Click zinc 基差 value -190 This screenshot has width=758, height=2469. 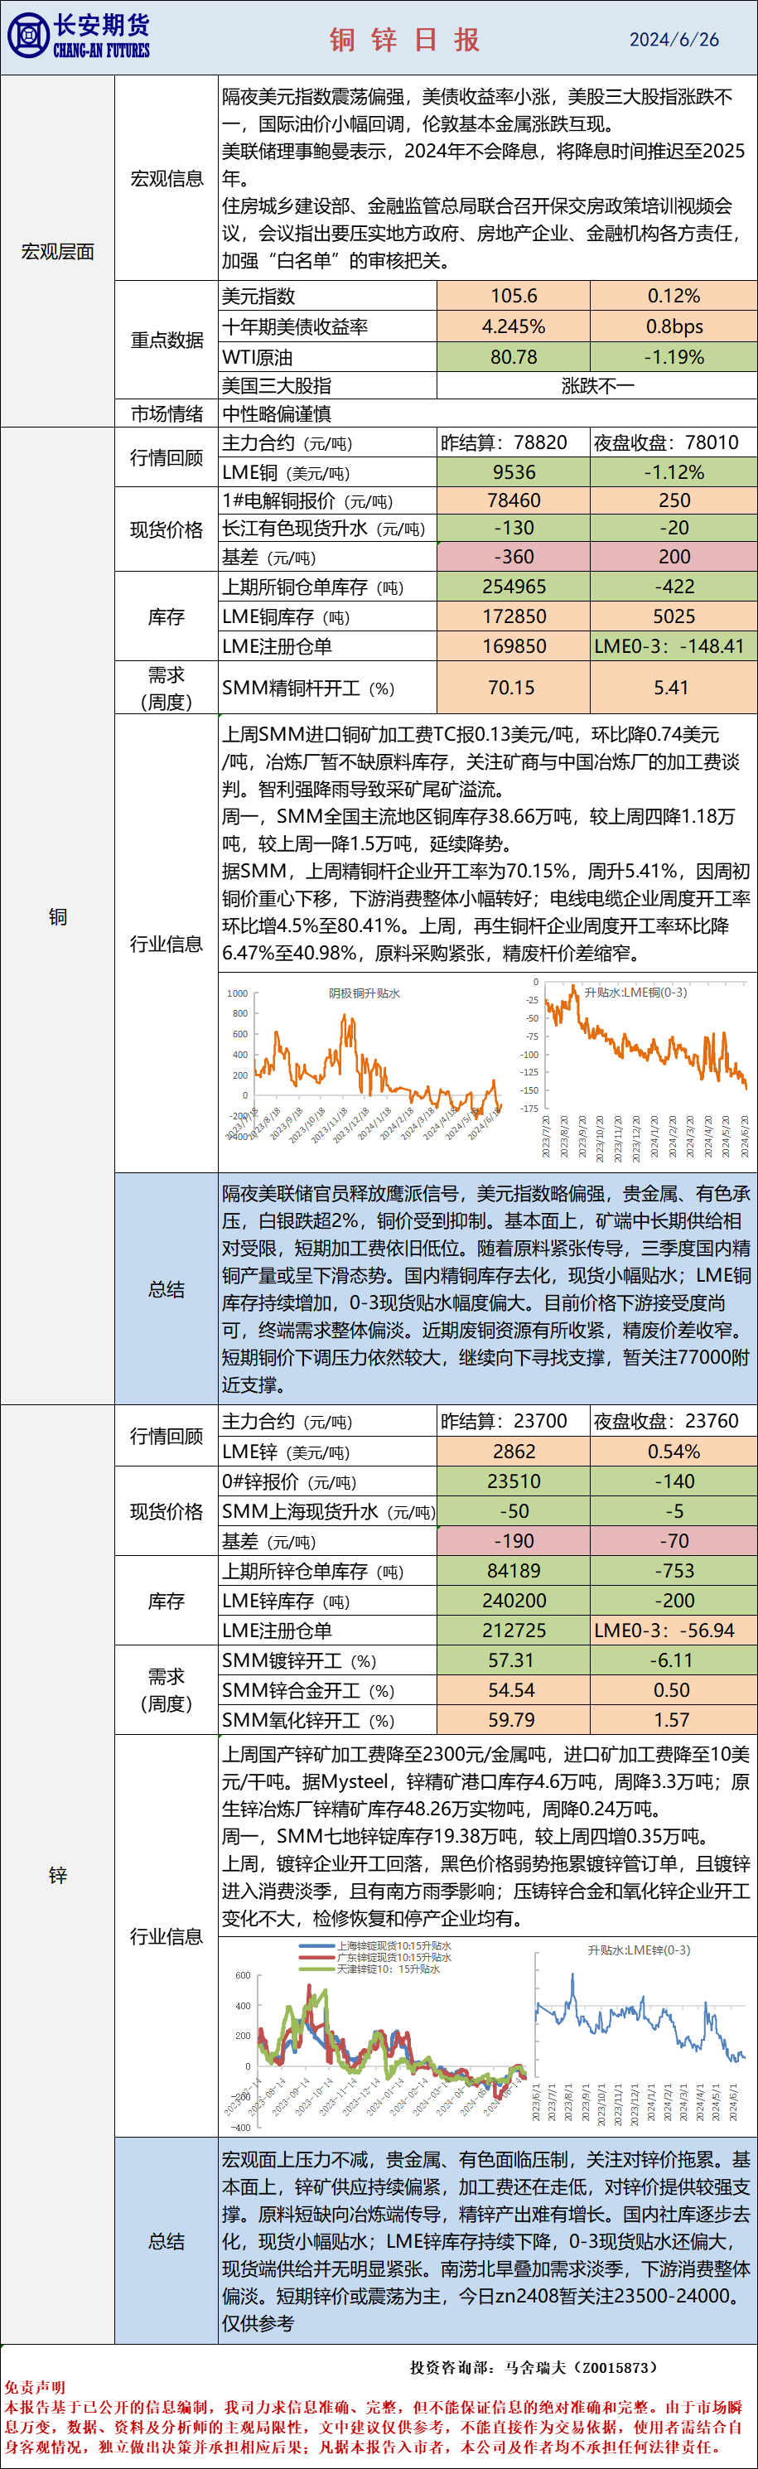(x=514, y=1541)
